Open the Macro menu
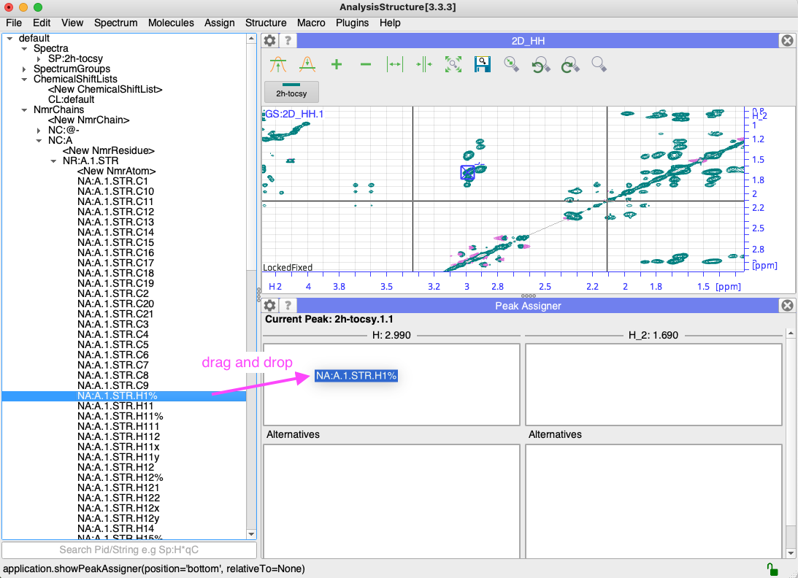This screenshot has width=798, height=578. click(311, 23)
